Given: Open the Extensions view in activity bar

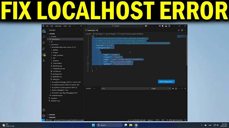Looking at the screenshot, I should (x=44, y=54).
